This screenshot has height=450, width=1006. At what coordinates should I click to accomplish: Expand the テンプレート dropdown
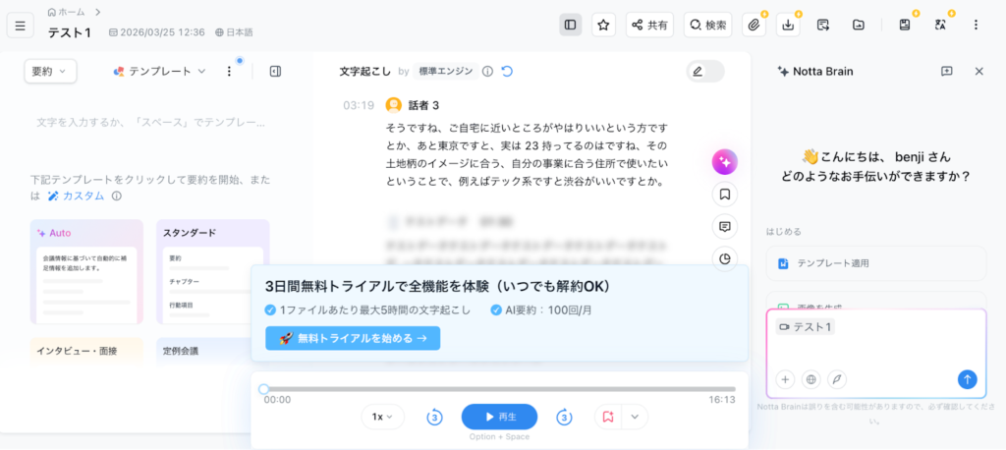160,72
